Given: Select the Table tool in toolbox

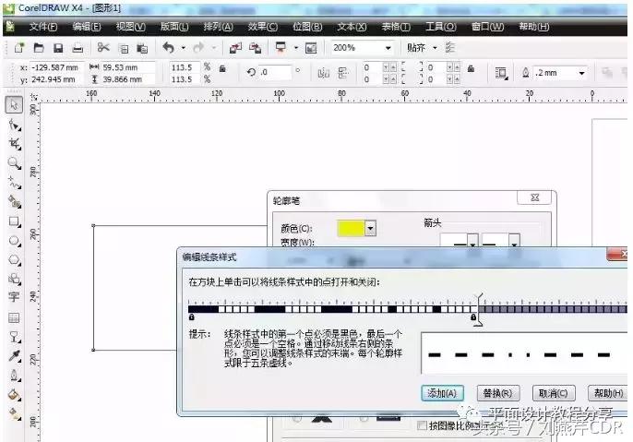Looking at the screenshot, I should coord(14,317).
